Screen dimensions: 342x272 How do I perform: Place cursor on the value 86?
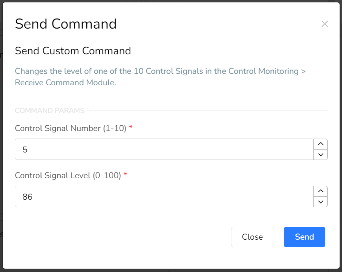point(27,197)
